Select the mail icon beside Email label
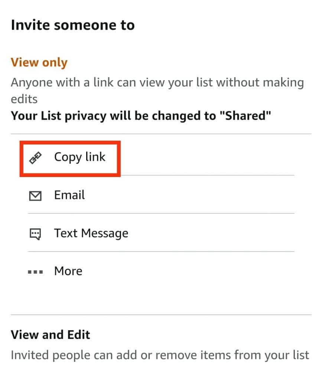This screenshot has height=380, width=322. 35,196
